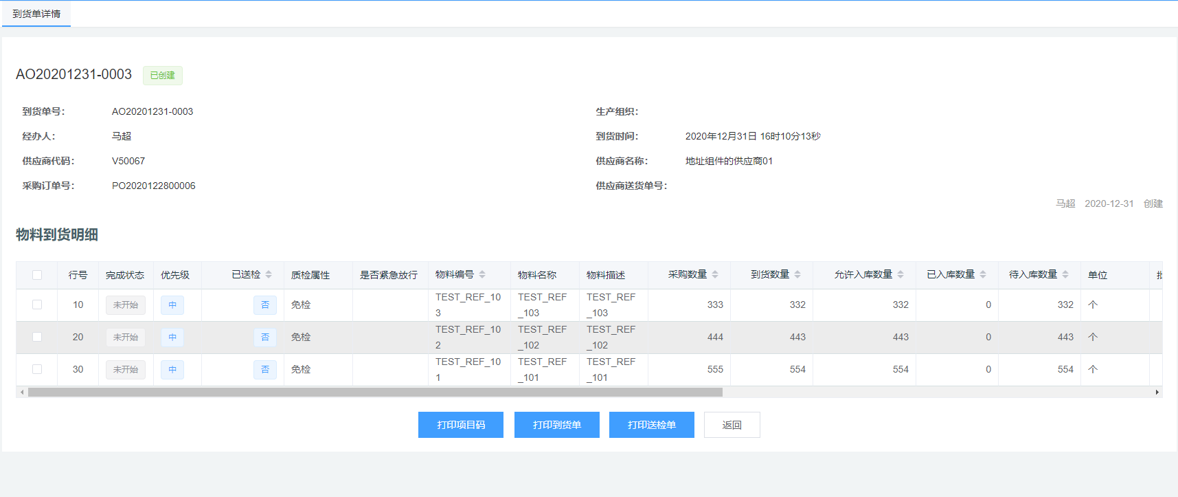Open the 到货单详情 tab
The image size is (1178, 497).
point(36,14)
